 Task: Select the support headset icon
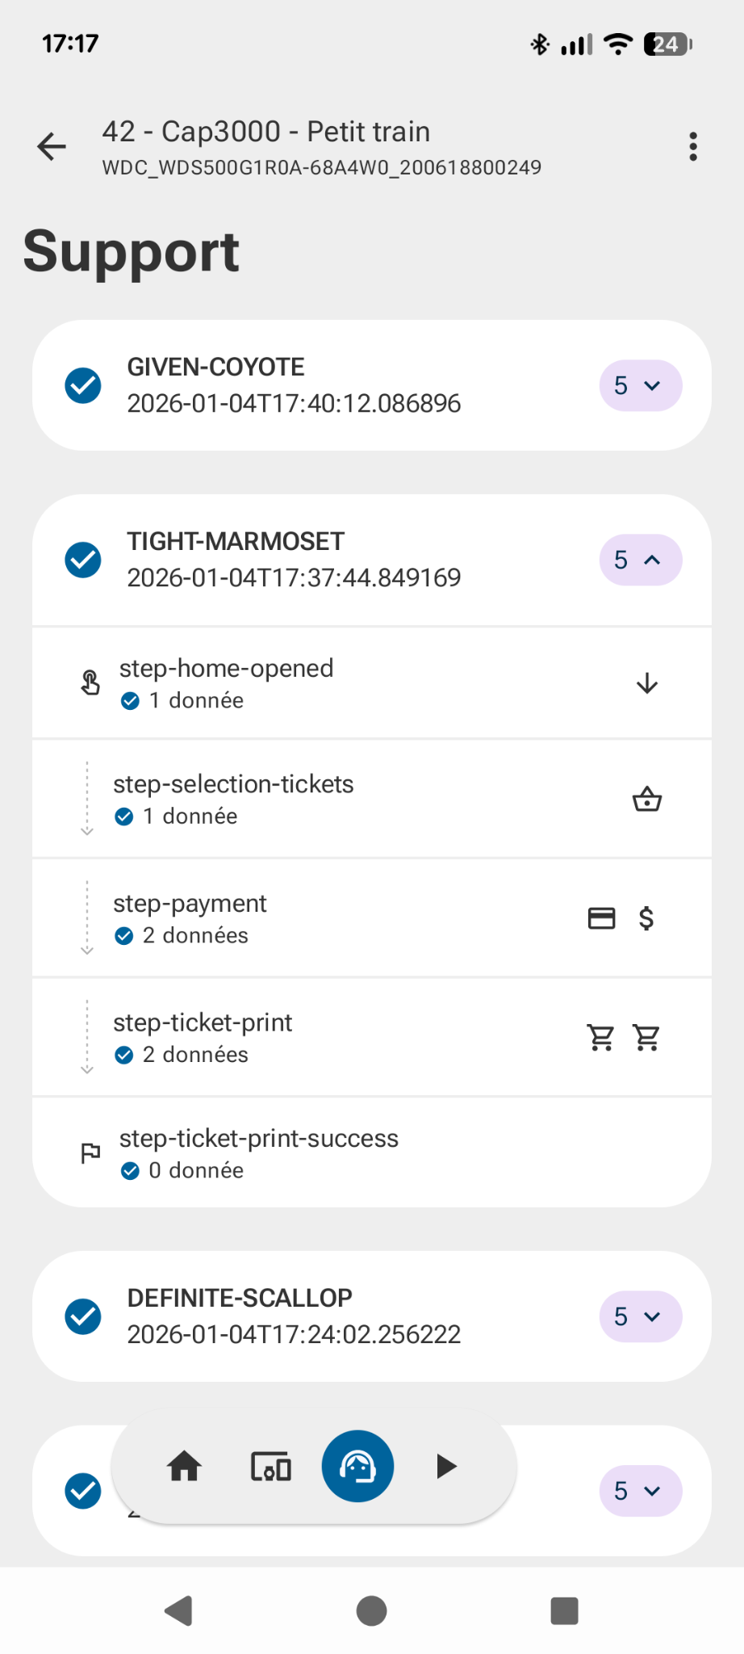point(357,1466)
